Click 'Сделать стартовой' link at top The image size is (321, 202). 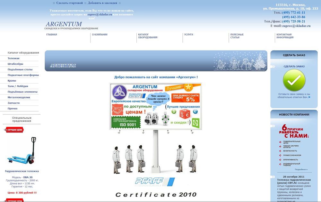point(70,3)
